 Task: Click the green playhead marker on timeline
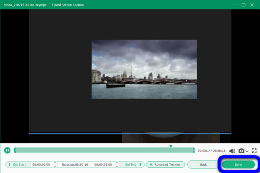(x=171, y=146)
